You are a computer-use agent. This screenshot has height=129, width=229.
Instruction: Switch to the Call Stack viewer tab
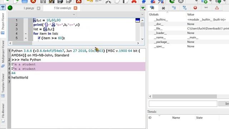[174, 8]
